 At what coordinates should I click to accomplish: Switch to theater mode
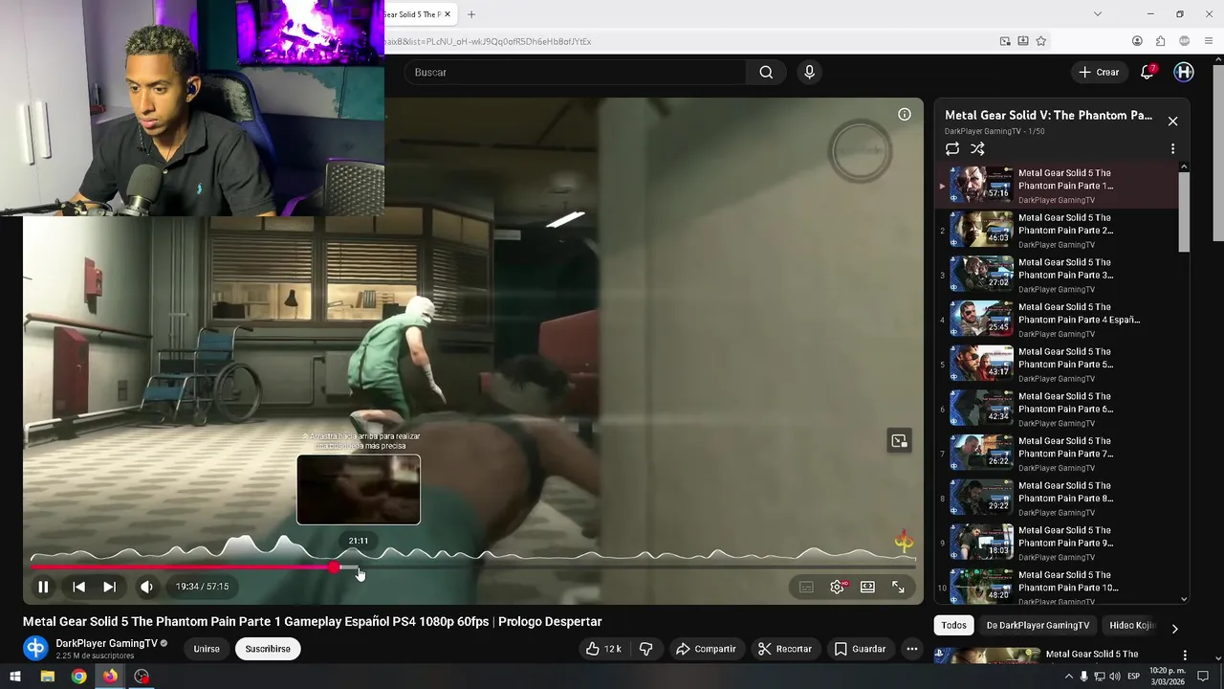click(867, 587)
